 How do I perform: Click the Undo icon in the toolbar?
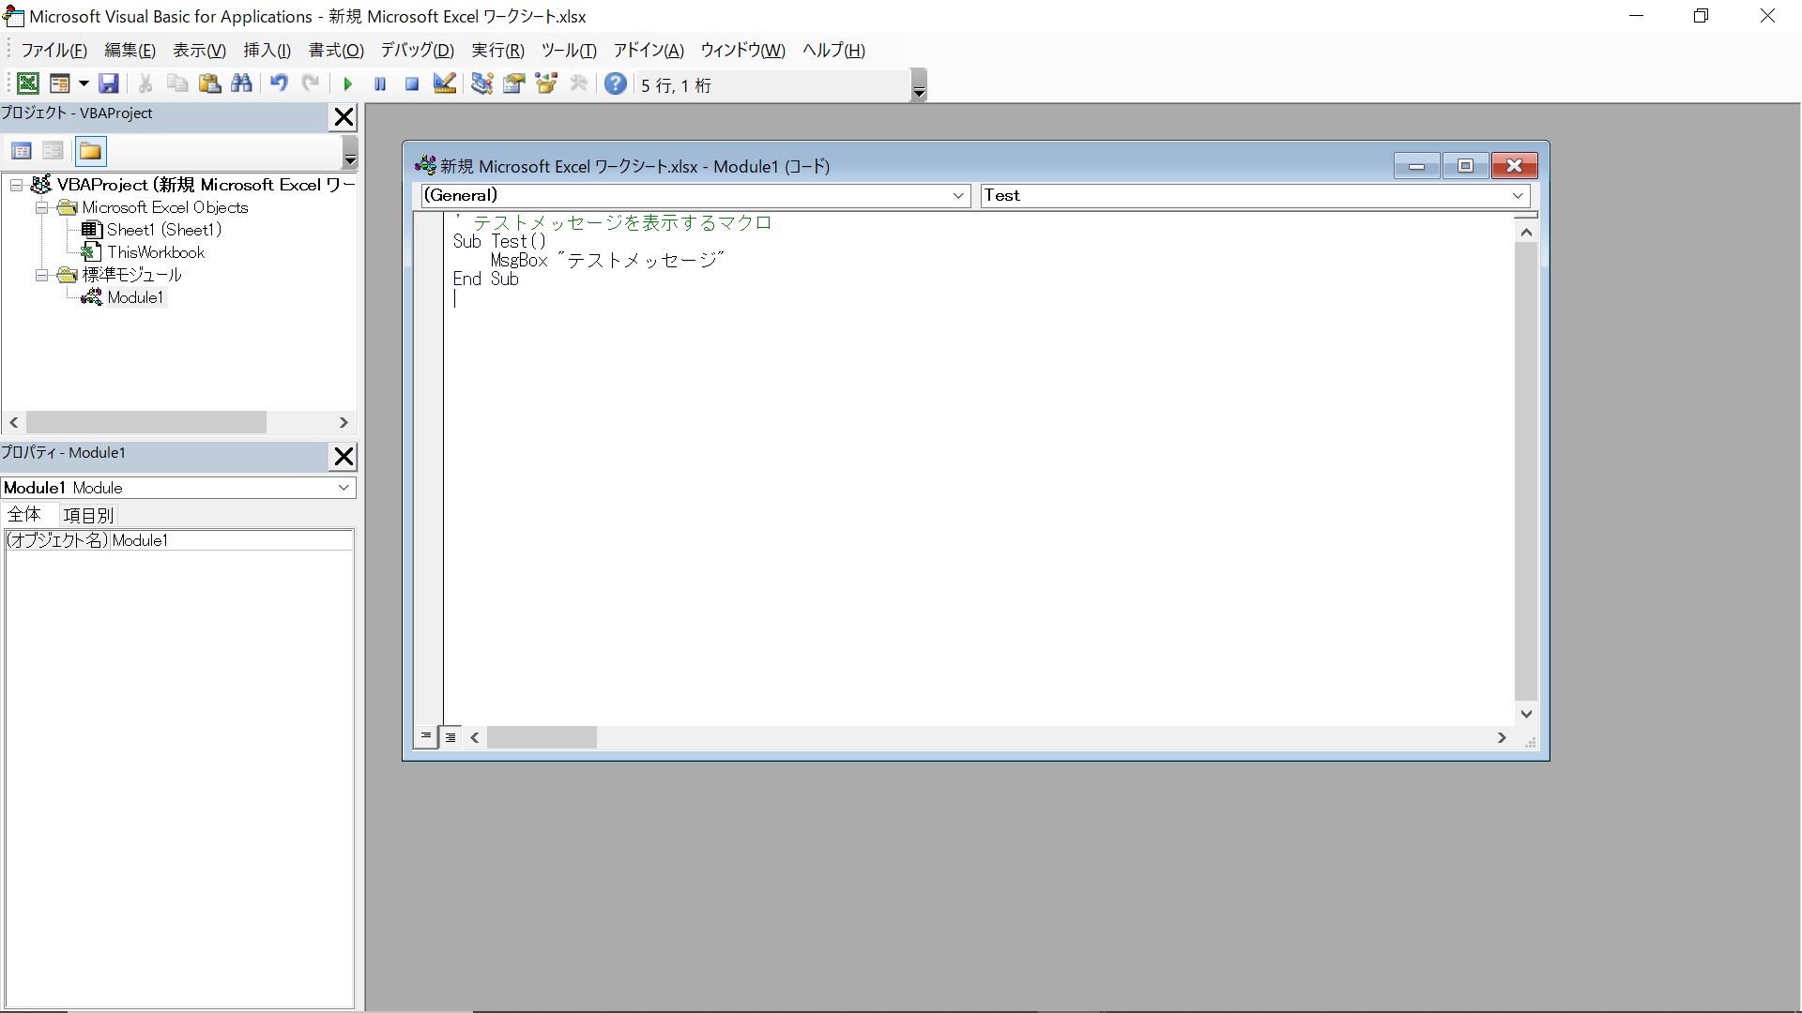pyautogui.click(x=279, y=83)
